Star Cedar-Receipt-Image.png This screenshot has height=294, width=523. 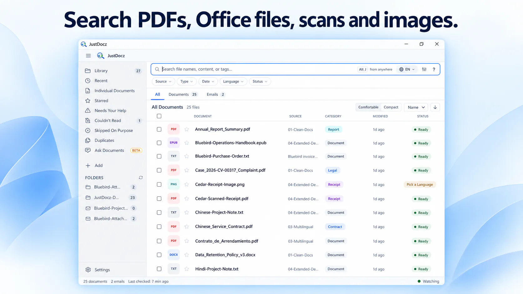click(187, 184)
